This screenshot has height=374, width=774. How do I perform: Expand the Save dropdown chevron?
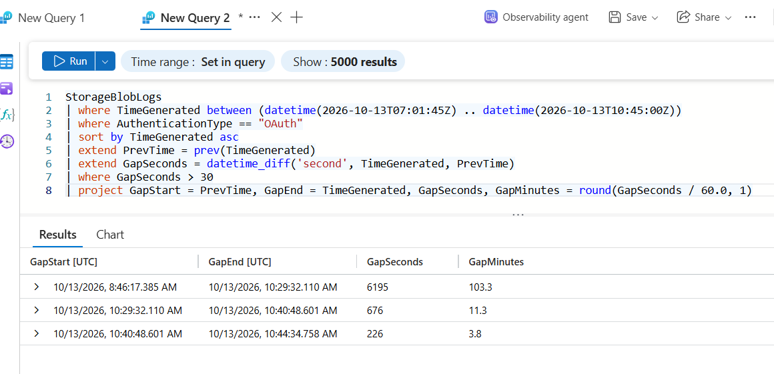coord(655,18)
